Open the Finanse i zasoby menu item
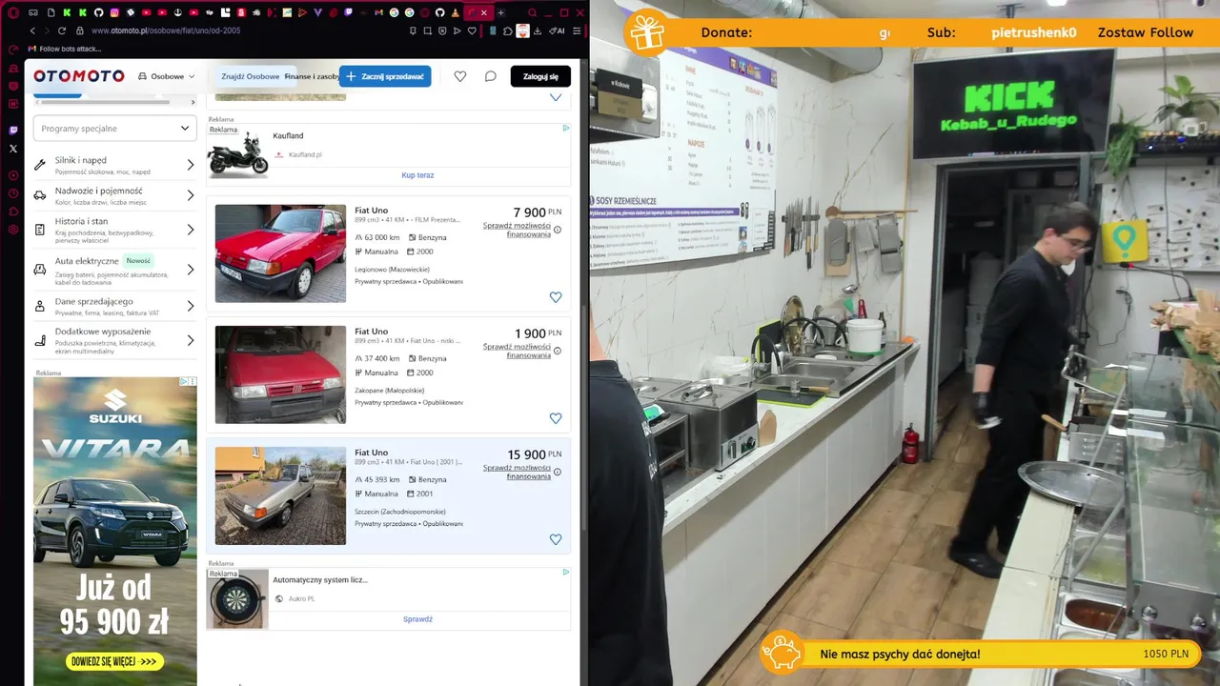 point(312,76)
